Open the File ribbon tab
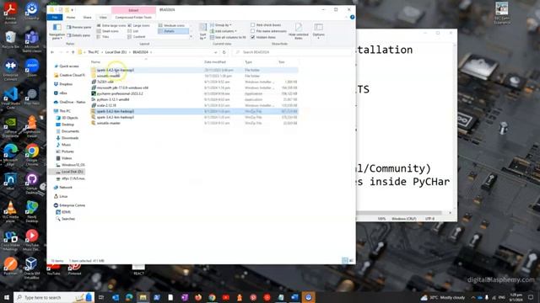 pos(55,17)
